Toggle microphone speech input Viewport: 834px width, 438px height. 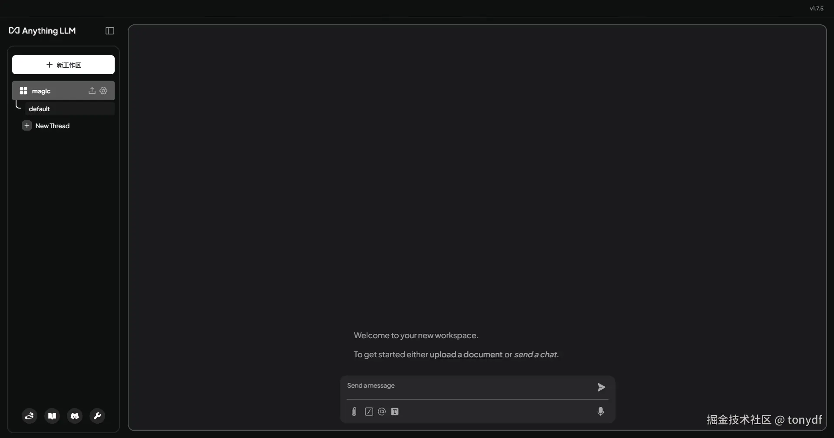pos(601,412)
